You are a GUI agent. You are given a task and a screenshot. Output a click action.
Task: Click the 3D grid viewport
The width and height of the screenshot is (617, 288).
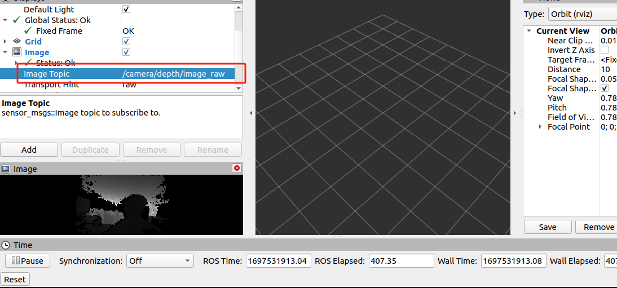pos(382,117)
